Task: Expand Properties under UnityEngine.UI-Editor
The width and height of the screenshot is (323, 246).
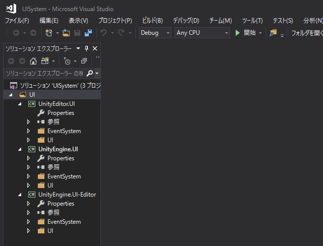Action: click(28, 204)
